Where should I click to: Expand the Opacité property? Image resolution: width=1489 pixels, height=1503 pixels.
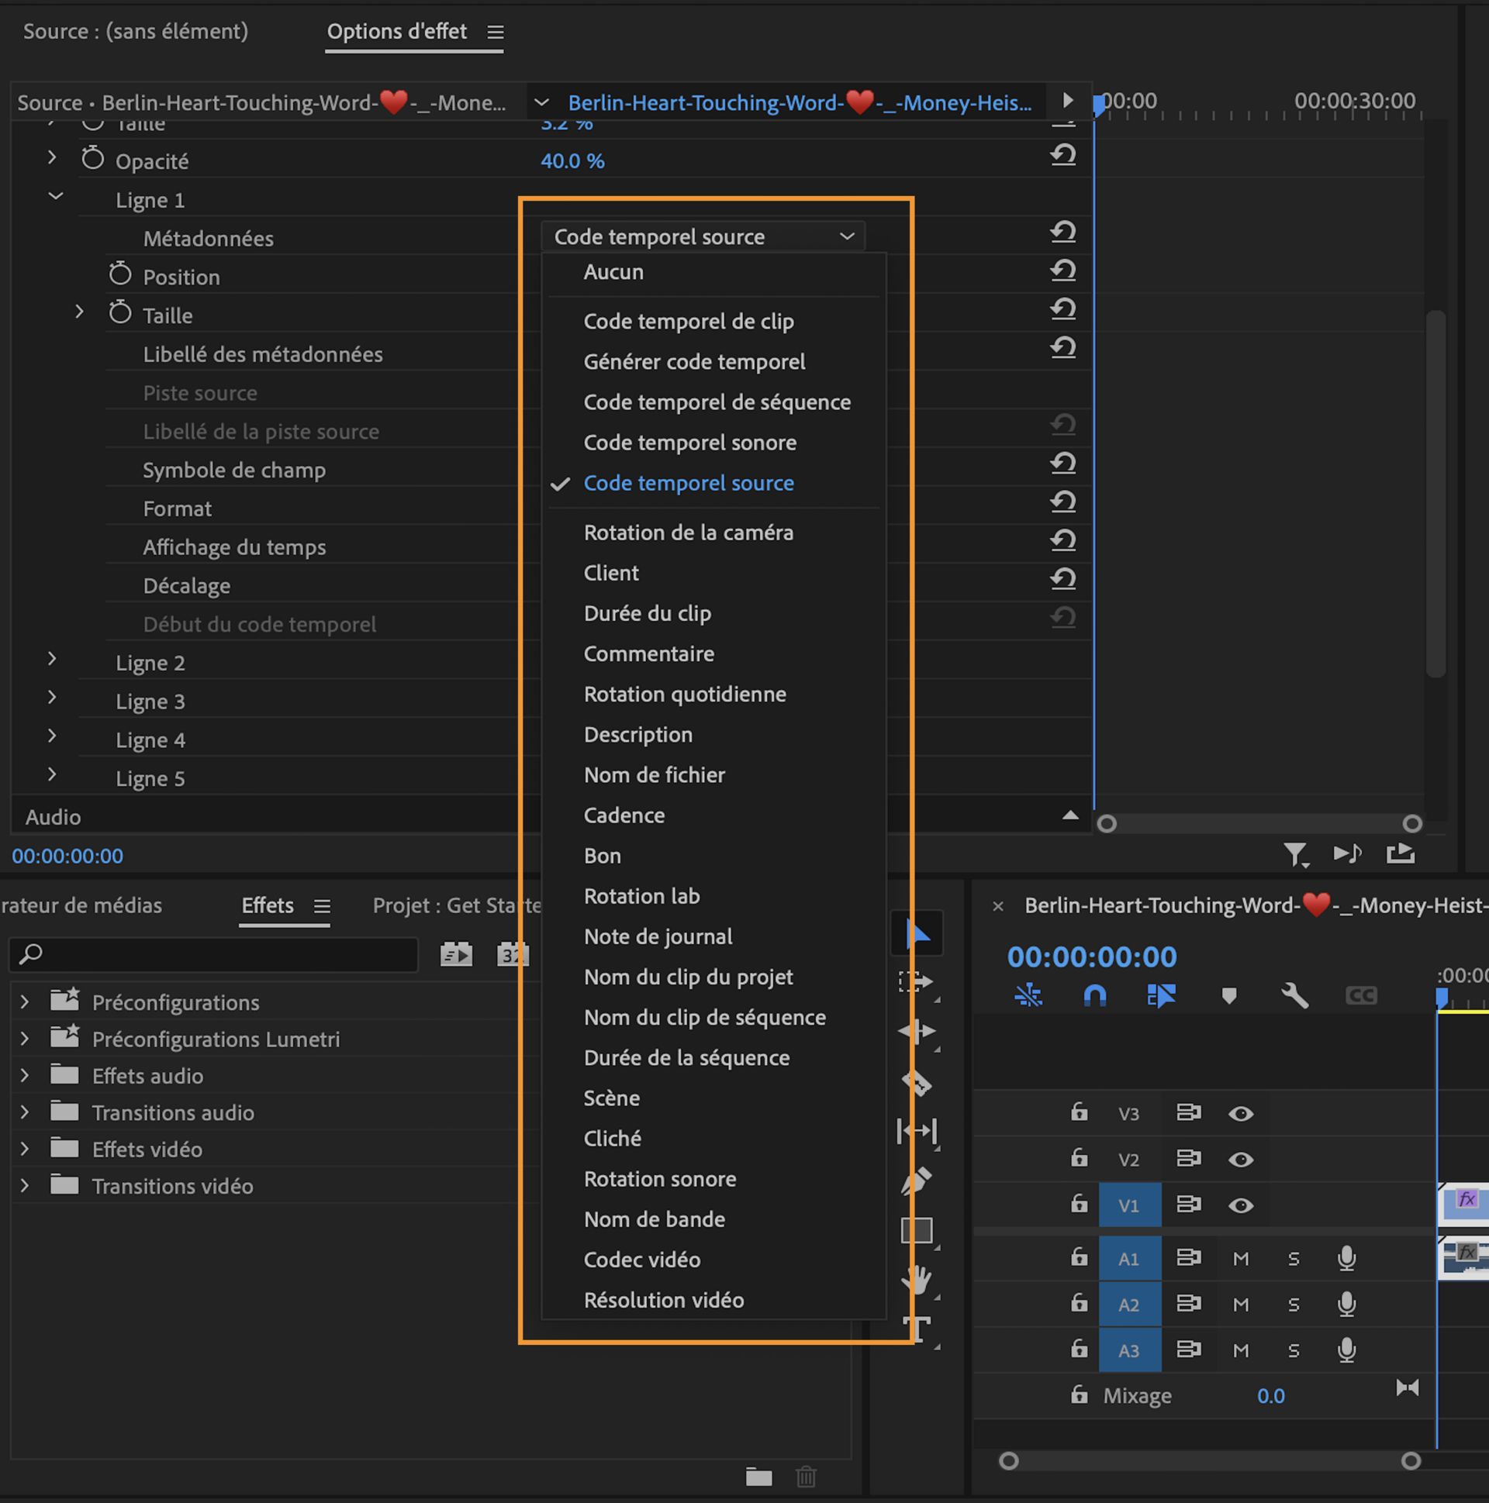click(x=52, y=158)
